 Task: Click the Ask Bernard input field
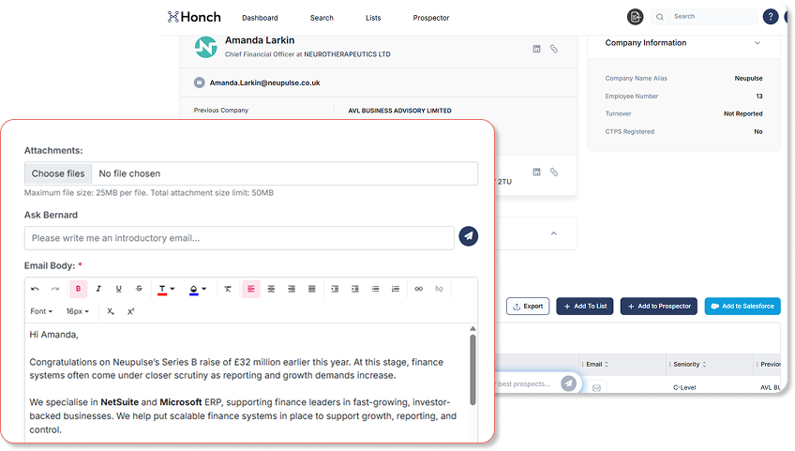click(239, 238)
